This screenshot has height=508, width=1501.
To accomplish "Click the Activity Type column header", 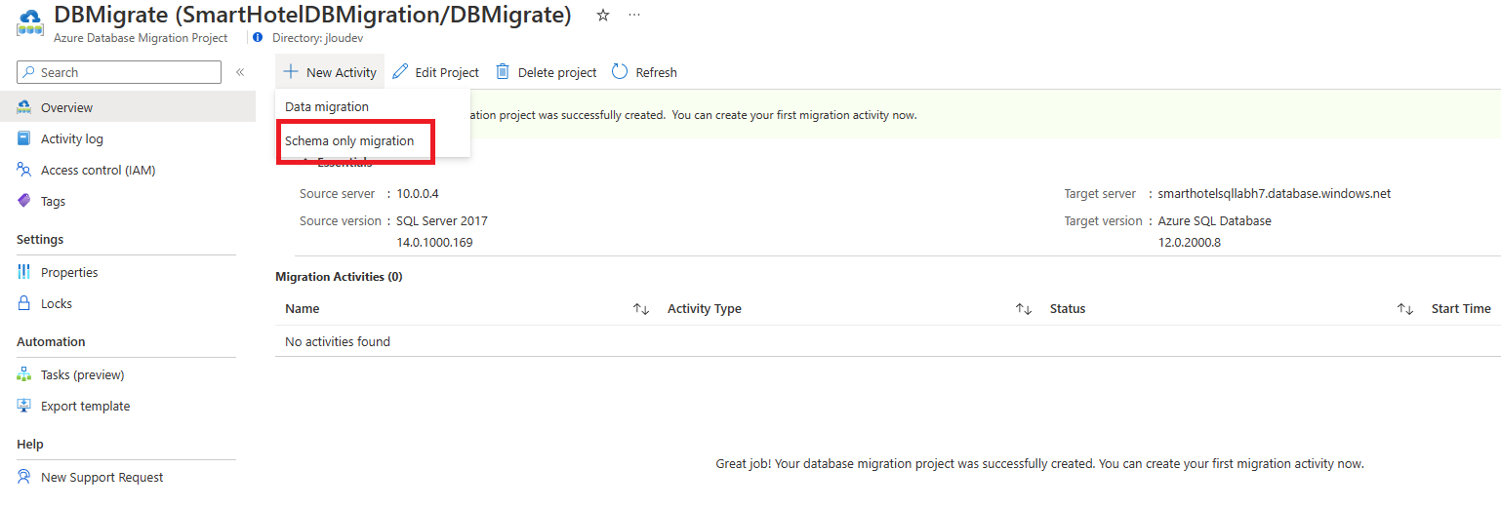I will [705, 309].
